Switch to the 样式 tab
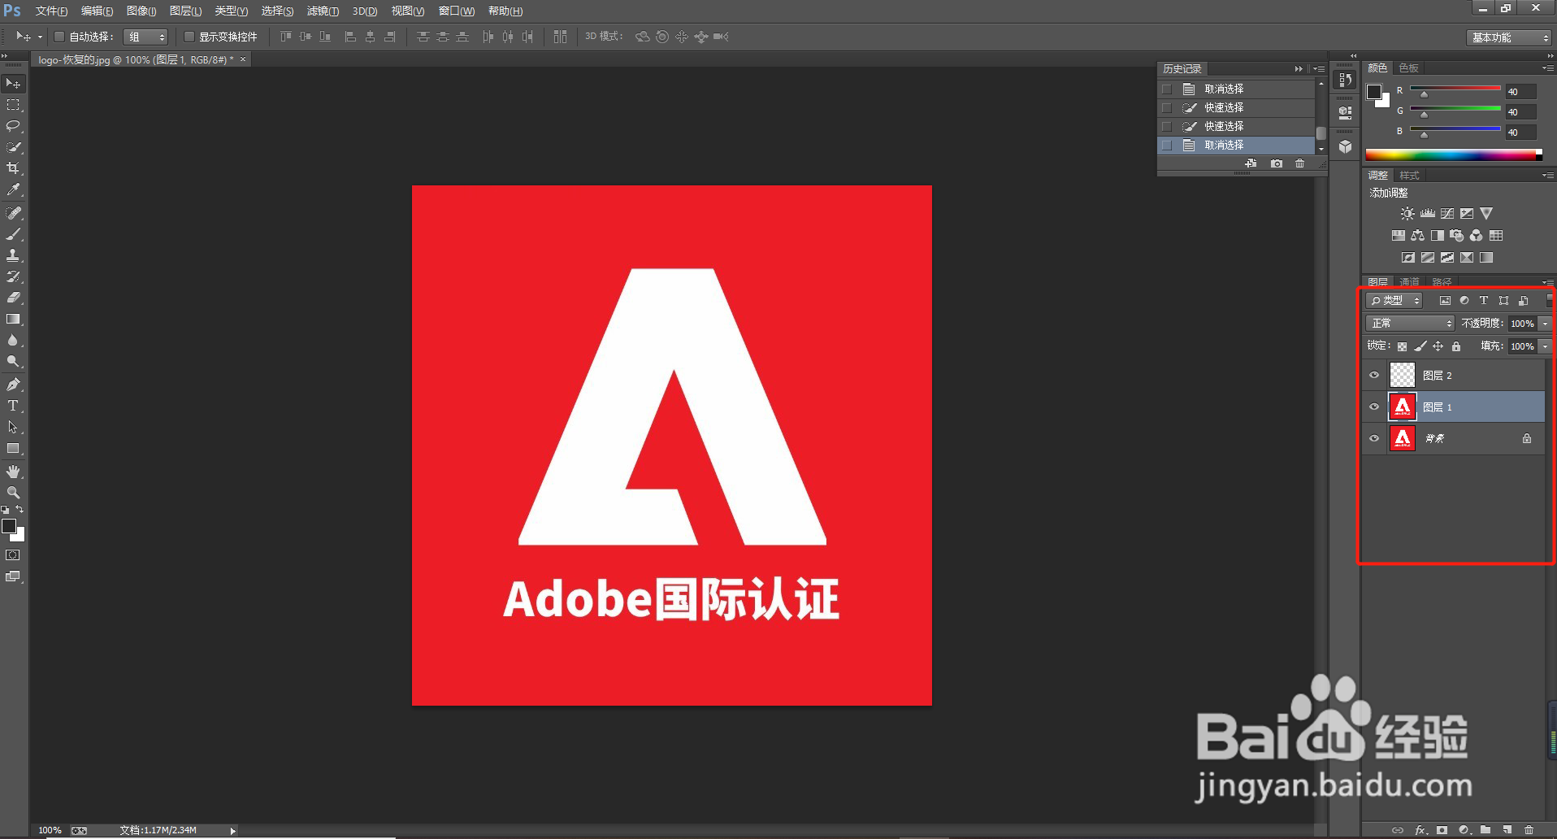This screenshot has height=839, width=1557. (x=1409, y=176)
